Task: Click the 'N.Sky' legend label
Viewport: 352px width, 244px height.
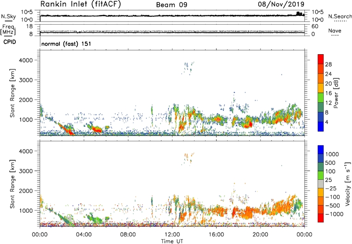Action: 8,16
